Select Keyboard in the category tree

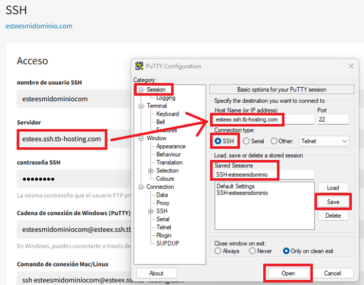tap(168, 114)
